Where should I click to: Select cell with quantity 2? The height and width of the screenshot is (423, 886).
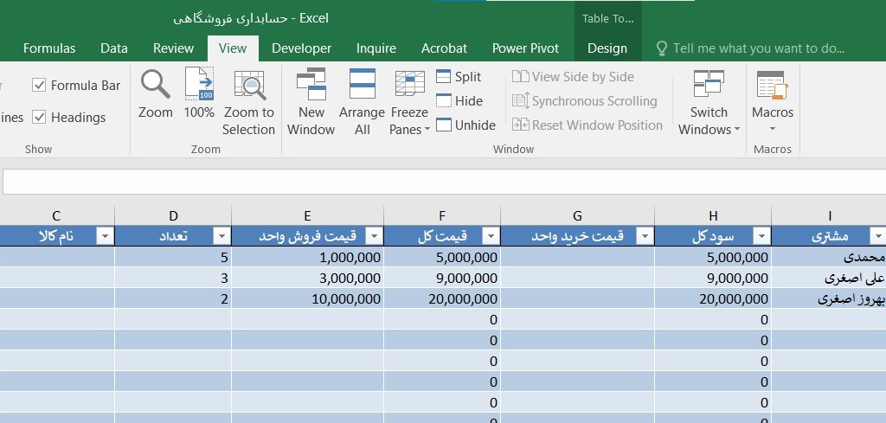click(x=173, y=298)
